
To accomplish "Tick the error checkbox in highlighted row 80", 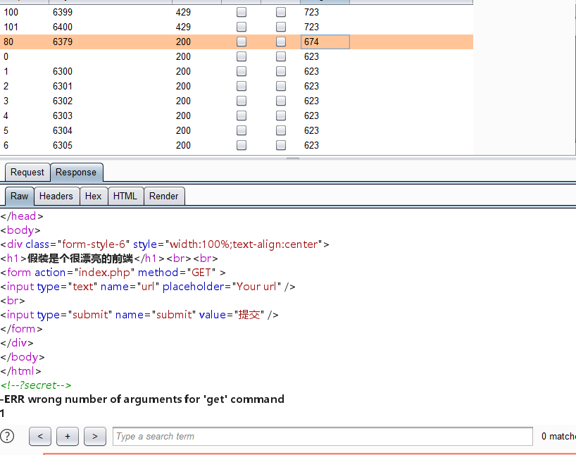I will tap(242, 42).
